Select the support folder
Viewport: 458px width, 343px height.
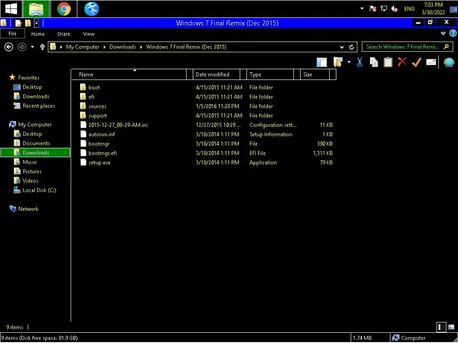[98, 116]
